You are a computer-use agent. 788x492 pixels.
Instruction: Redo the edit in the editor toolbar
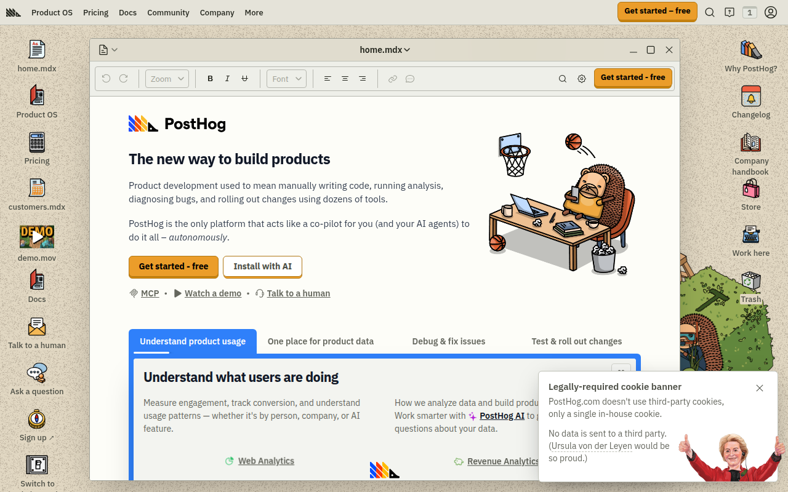tap(124, 79)
